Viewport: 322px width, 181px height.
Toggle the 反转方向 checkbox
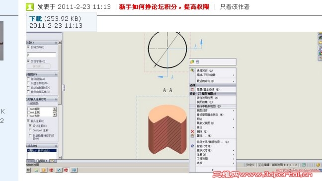click(28, 47)
